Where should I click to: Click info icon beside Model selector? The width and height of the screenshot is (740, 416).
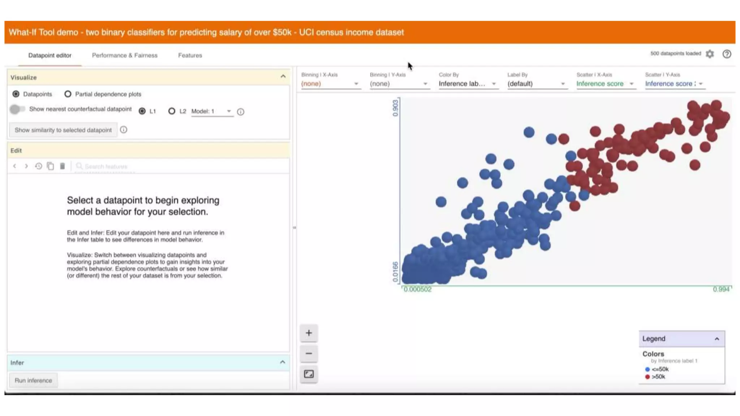[x=241, y=112]
